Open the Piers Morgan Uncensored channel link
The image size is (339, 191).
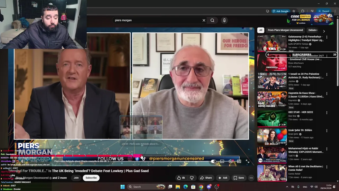coord(32,178)
